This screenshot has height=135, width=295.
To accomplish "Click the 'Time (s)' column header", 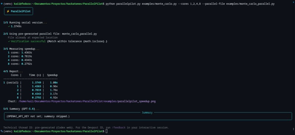I will coord(35,75).
